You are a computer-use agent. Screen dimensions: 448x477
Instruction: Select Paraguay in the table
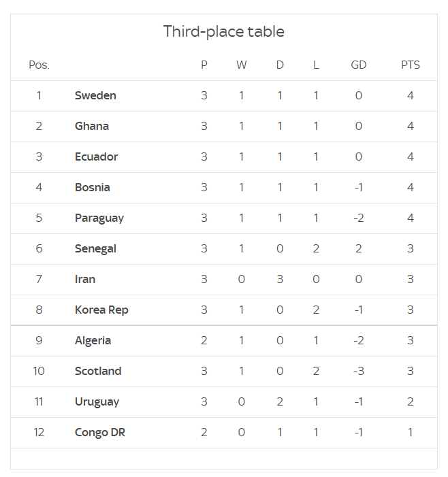tap(99, 218)
